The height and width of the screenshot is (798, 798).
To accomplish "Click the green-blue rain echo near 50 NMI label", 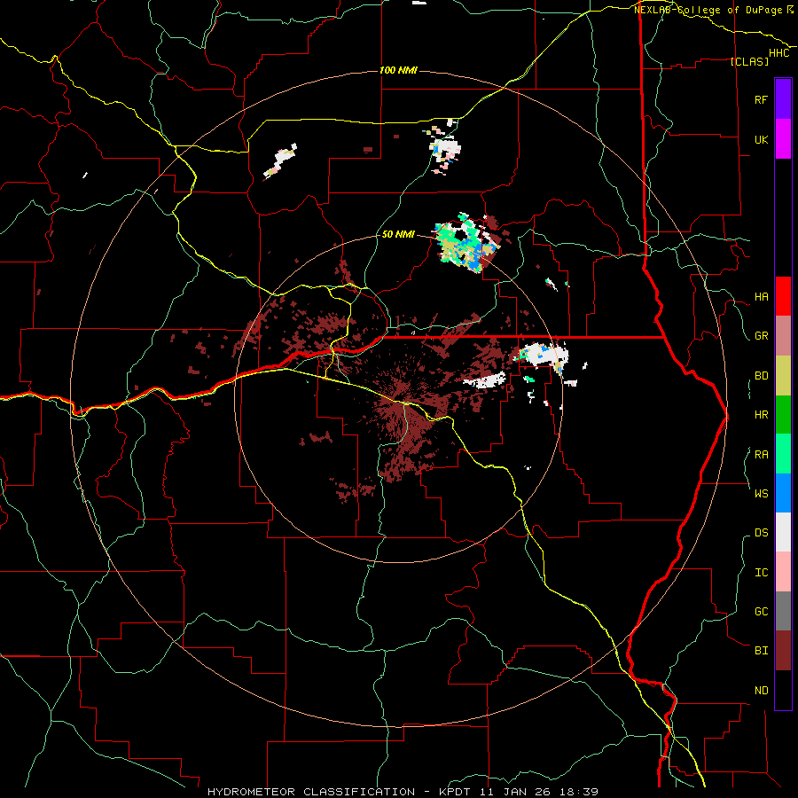I will click(x=465, y=245).
